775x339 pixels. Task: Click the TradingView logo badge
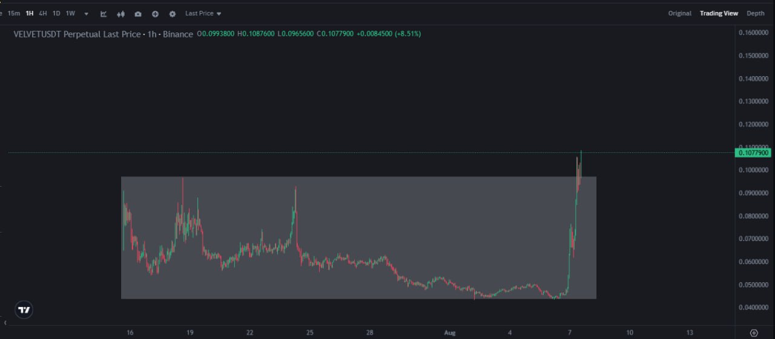24,310
